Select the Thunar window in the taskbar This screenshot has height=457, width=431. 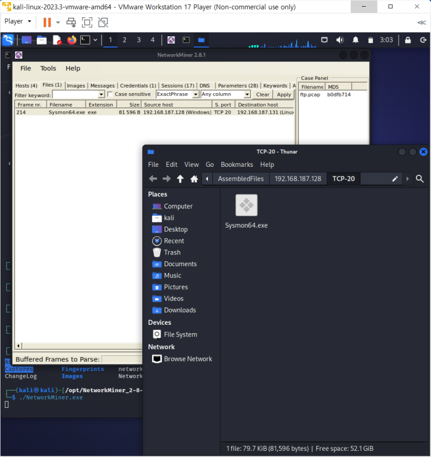click(201, 40)
